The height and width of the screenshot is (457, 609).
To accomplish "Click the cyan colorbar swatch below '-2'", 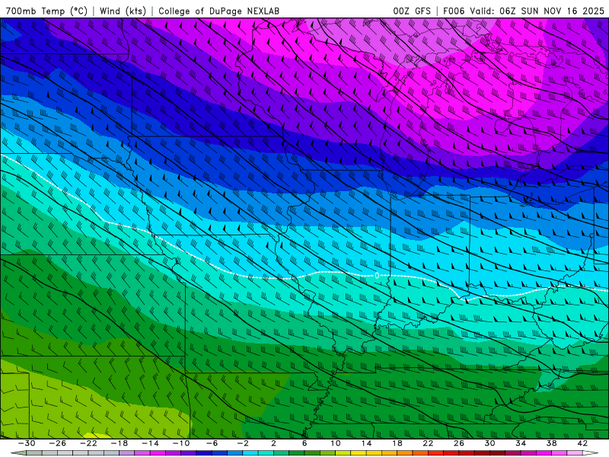I will (x=250, y=453).
